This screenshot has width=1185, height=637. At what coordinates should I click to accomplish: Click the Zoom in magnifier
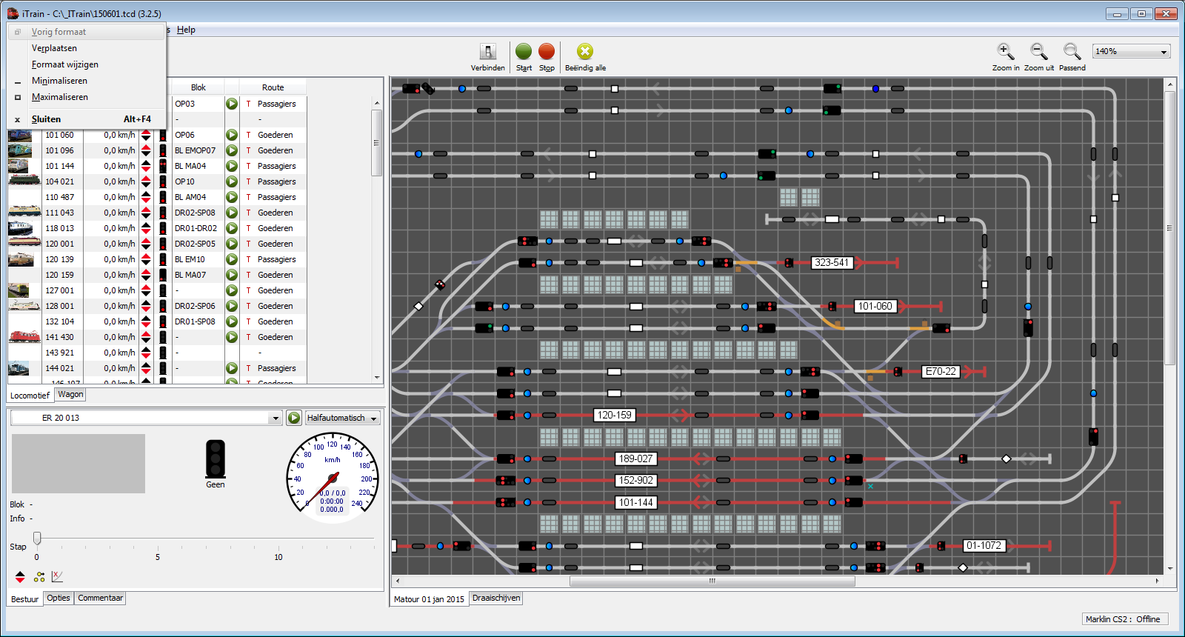tap(1005, 51)
